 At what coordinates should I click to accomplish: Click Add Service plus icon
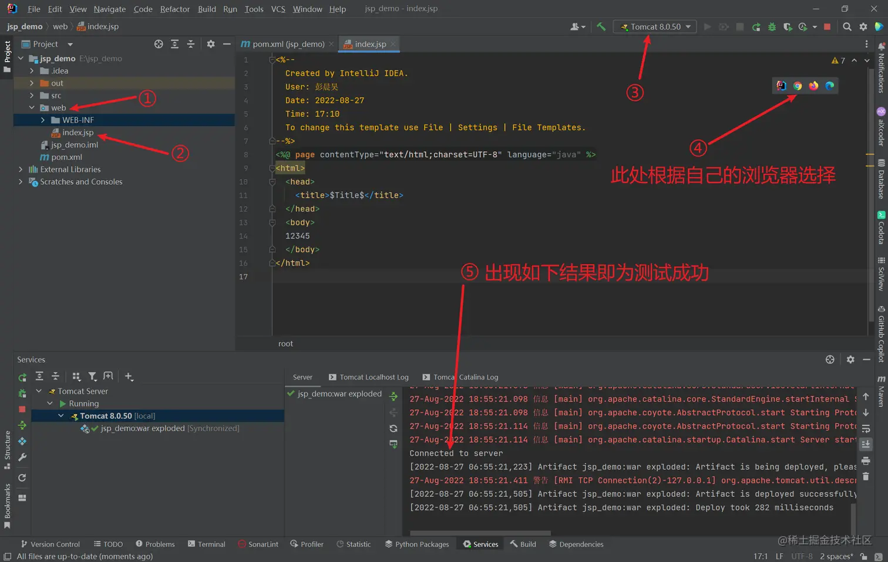tap(129, 377)
